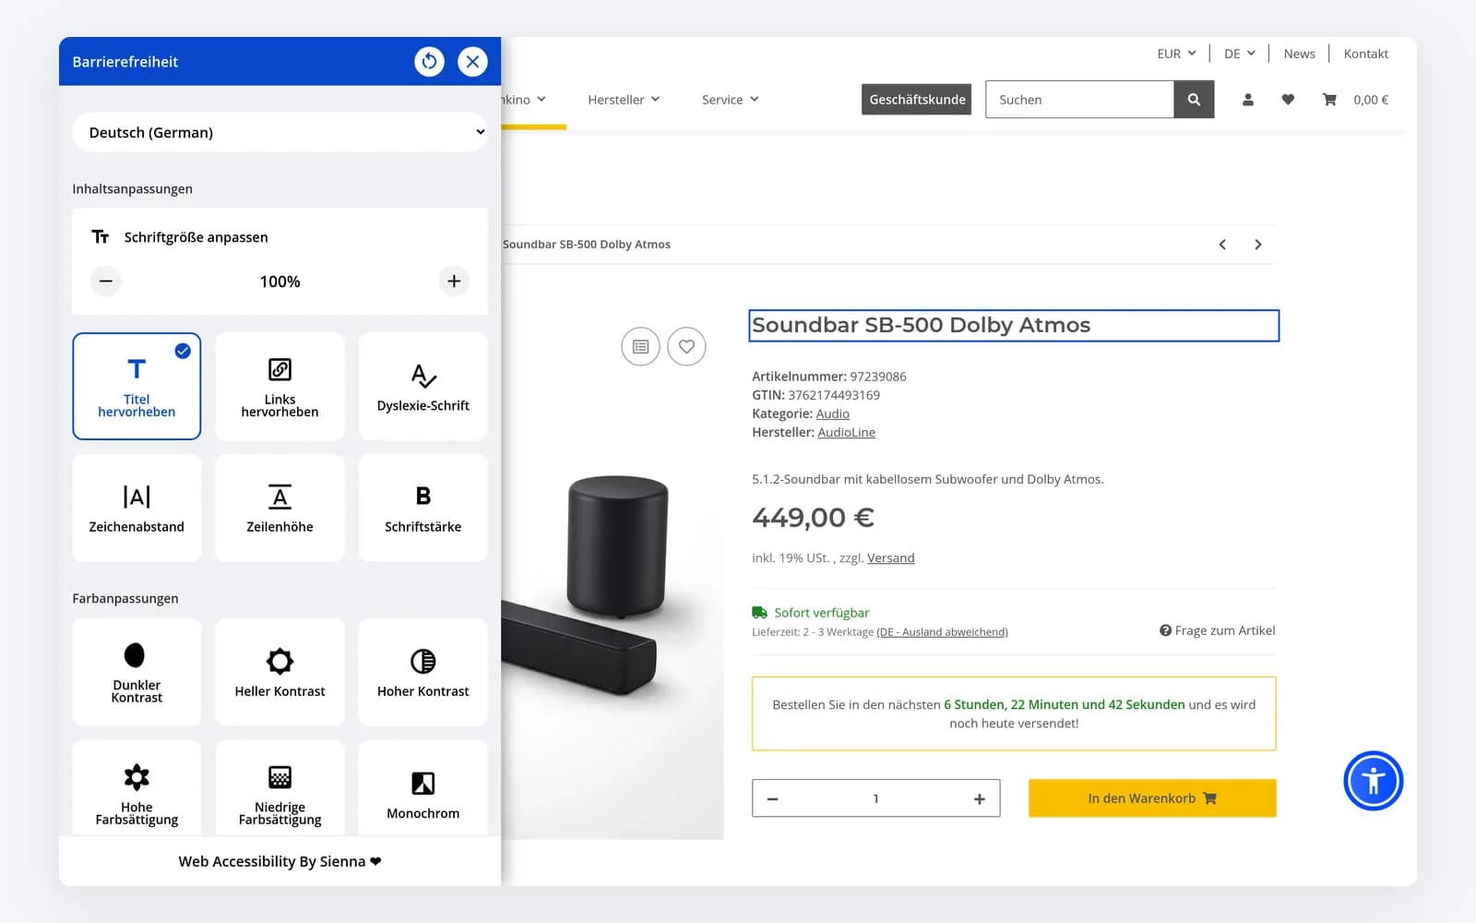Viewport: 1476px width, 923px height.
Task: Open wishlist heart icon in header
Action: click(1288, 100)
